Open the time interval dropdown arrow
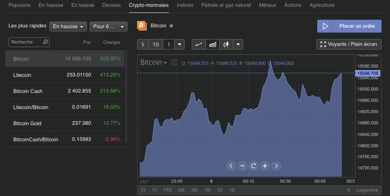The image size is (390, 196). click(179, 44)
